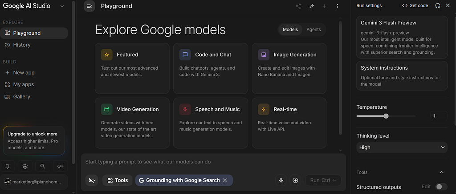Click the Video Generation clapperboard icon
Viewport: 456px width, 194px height.
(x=107, y=109)
